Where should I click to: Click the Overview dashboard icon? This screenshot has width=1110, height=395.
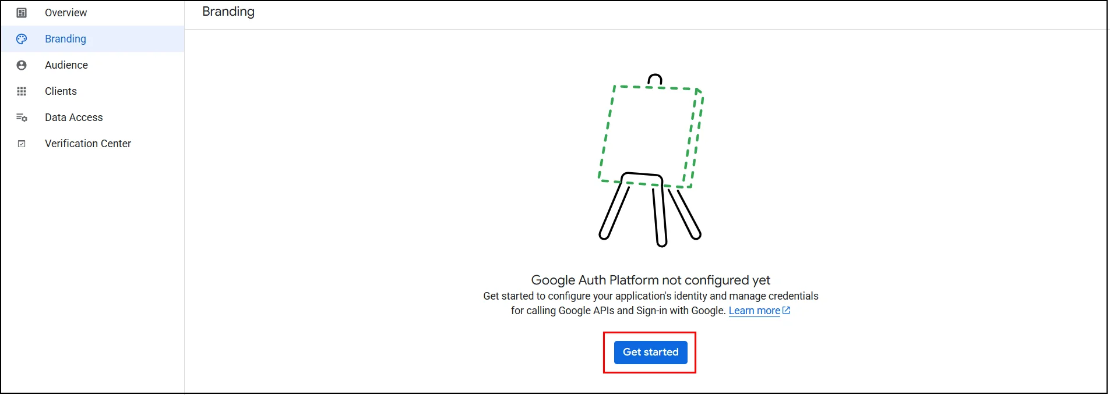point(22,13)
